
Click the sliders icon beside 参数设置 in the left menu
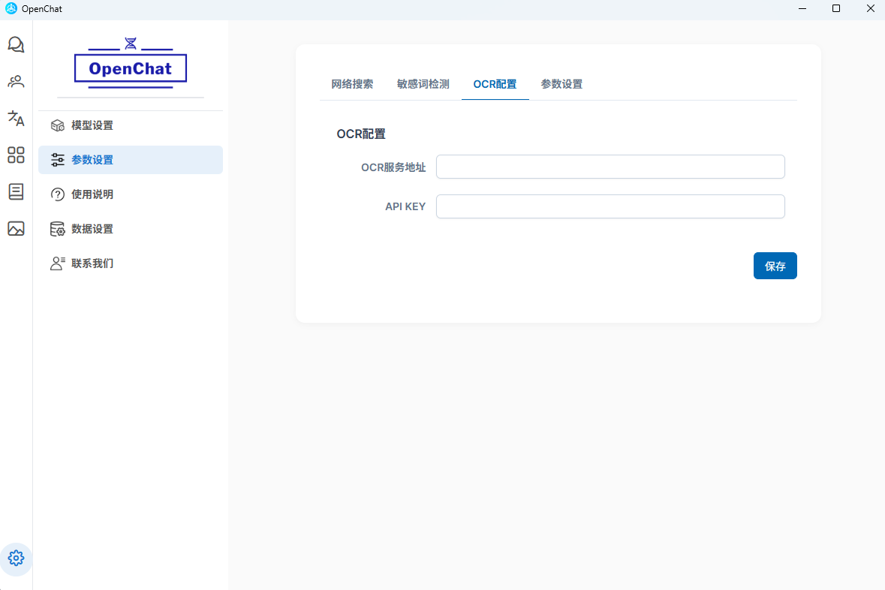[58, 160]
